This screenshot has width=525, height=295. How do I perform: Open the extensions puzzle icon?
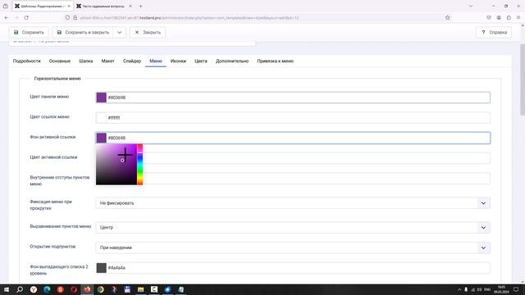click(509, 18)
